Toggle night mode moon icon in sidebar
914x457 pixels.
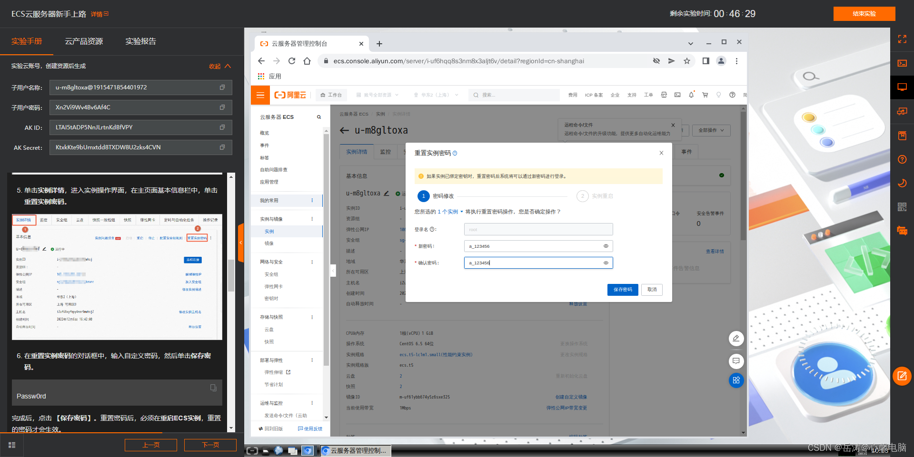tap(902, 183)
